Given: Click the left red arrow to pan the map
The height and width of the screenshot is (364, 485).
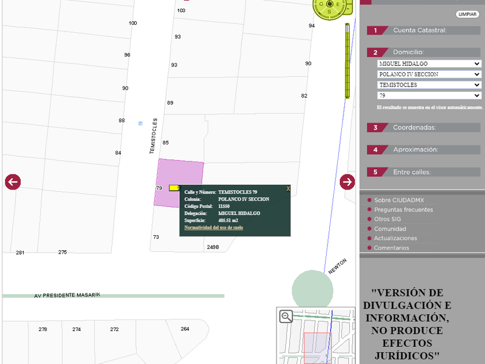Looking at the screenshot, I should (13, 181).
